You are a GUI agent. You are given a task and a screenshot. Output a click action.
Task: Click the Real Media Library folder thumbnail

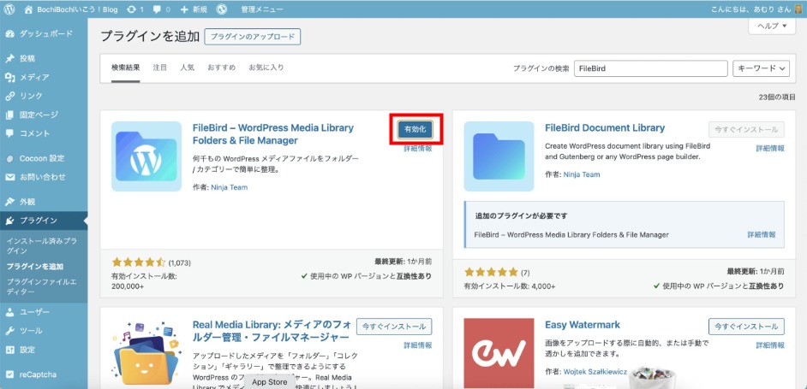click(146, 354)
